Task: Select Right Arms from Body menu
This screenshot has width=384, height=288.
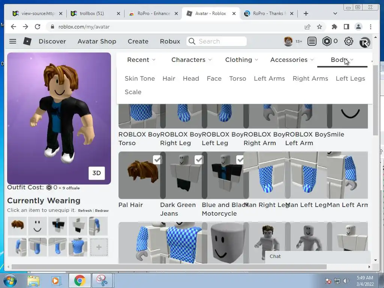Action: 310,79
